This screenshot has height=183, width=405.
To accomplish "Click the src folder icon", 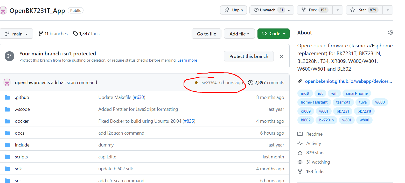I will click(7, 181).
